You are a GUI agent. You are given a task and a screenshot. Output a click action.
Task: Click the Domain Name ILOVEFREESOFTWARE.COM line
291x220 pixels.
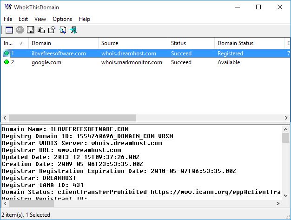pyautogui.click(x=65, y=129)
